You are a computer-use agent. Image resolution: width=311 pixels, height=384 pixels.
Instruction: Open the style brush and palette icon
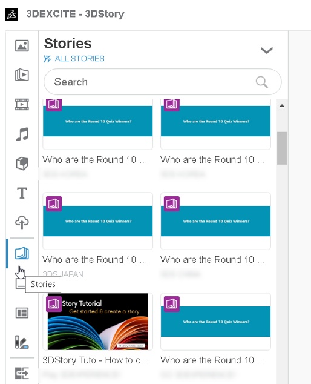22,342
